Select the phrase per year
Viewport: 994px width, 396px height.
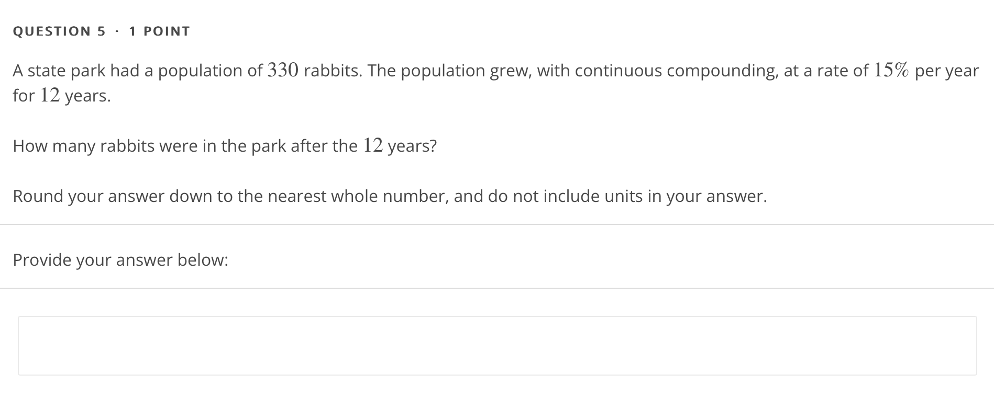click(x=948, y=70)
